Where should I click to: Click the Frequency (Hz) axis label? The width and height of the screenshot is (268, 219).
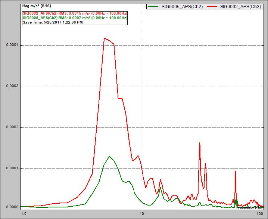249,207
